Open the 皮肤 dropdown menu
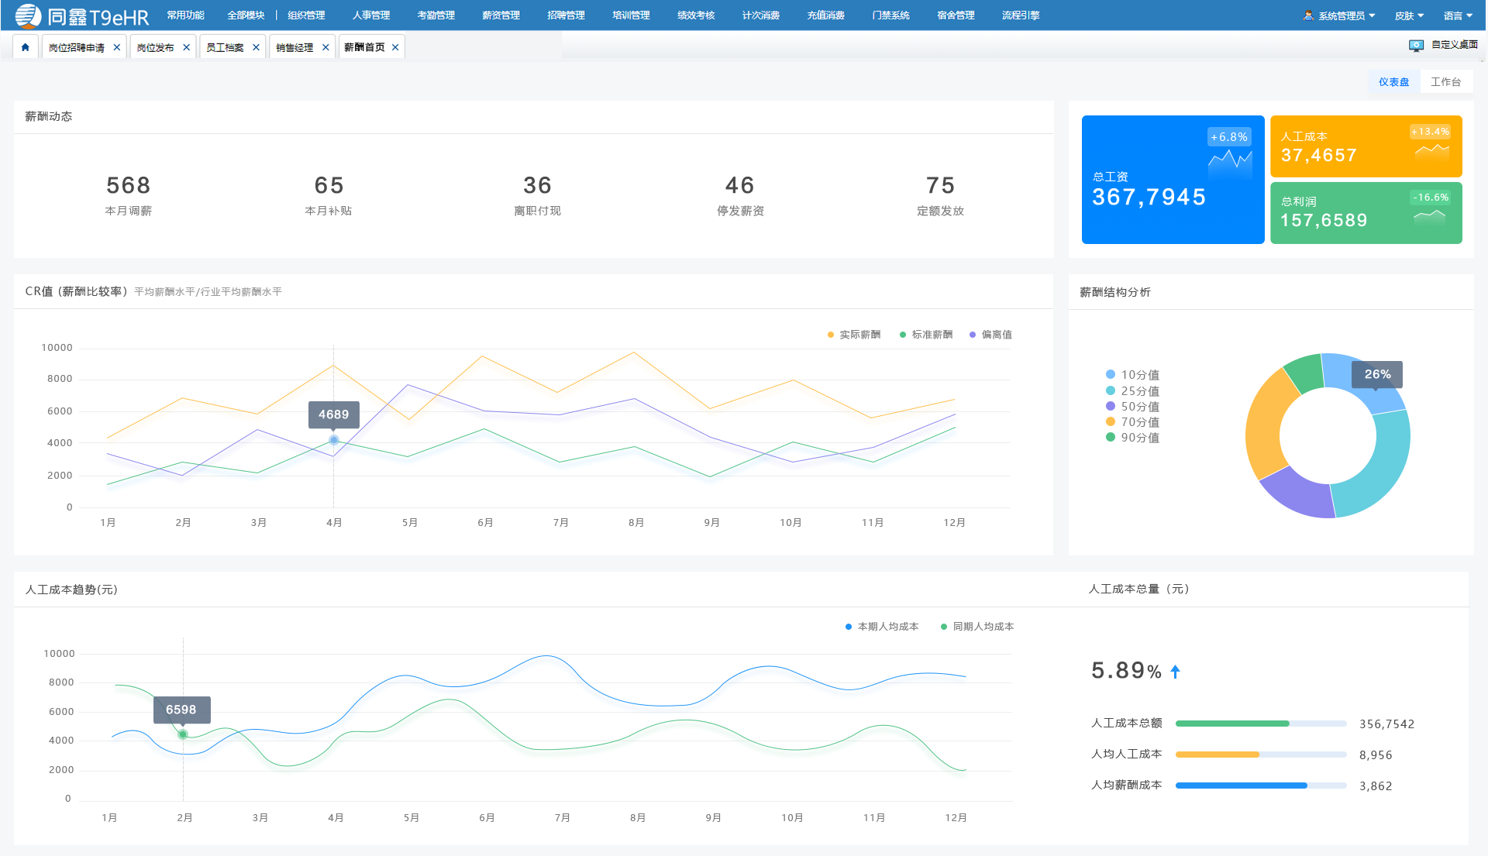 (1409, 15)
